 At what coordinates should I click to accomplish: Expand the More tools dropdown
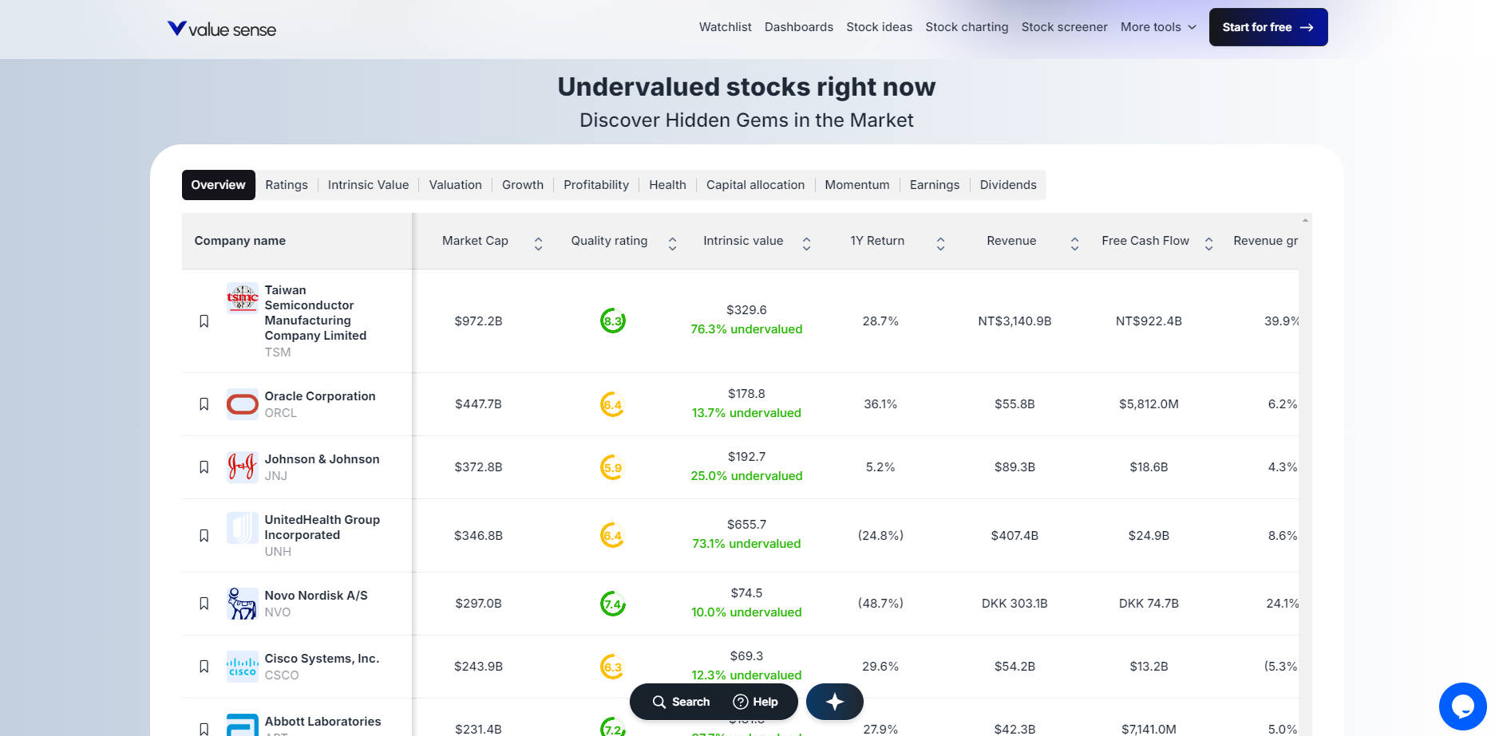pos(1158,27)
